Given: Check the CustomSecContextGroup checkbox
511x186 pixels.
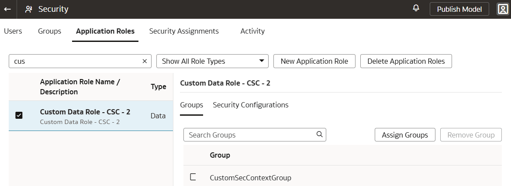Looking at the screenshot, I should [193, 177].
